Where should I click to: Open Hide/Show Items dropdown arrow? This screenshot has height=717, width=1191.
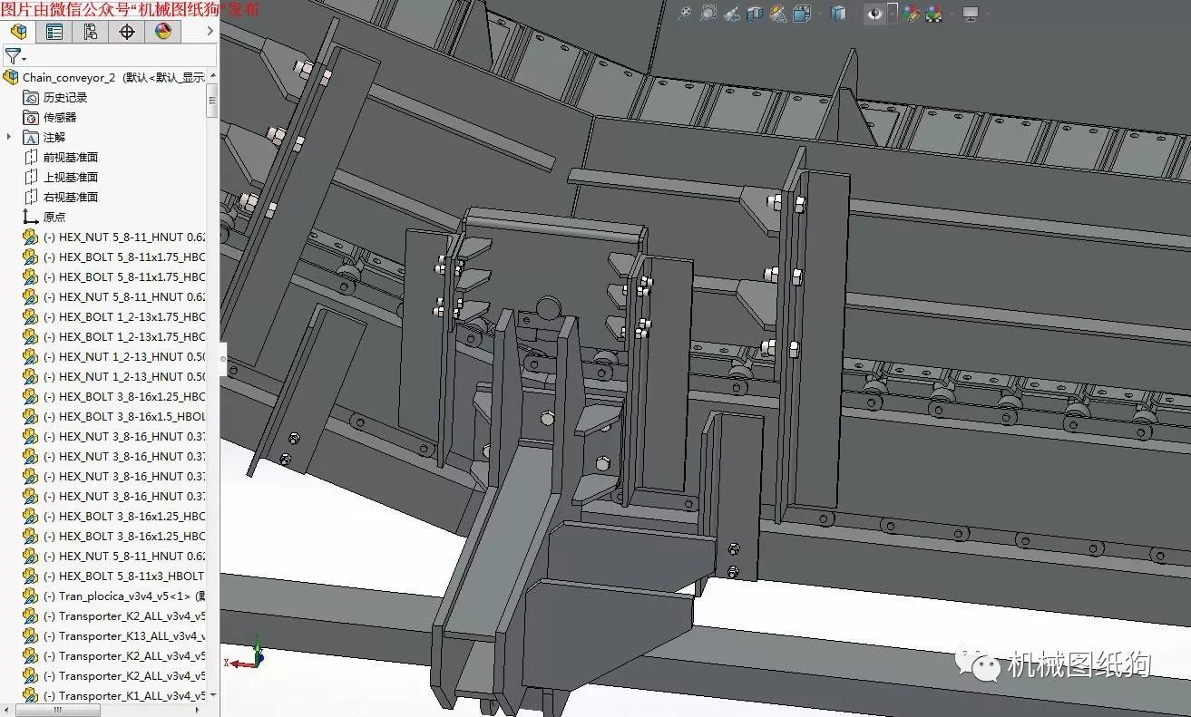(893, 14)
